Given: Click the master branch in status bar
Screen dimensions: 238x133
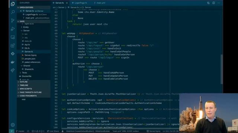Looking at the screenshot, I should point(20,131).
